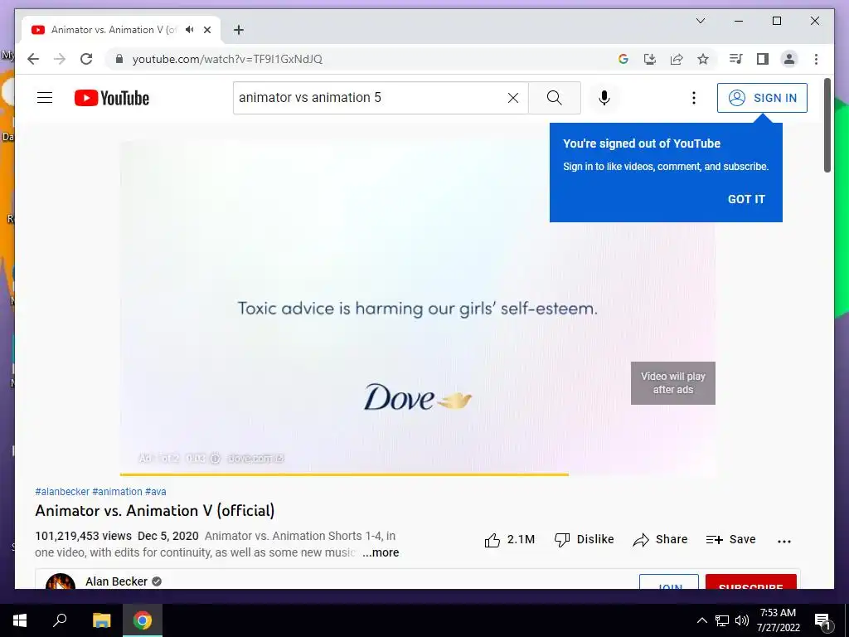Image resolution: width=849 pixels, height=637 pixels.
Task: Open the Windows Start menu
Action: [x=20, y=620]
